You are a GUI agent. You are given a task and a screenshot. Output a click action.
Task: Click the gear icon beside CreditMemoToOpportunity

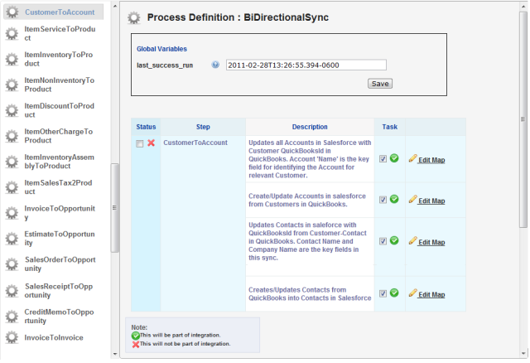(12, 317)
